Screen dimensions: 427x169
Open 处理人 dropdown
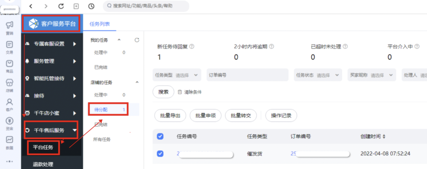coord(414,75)
